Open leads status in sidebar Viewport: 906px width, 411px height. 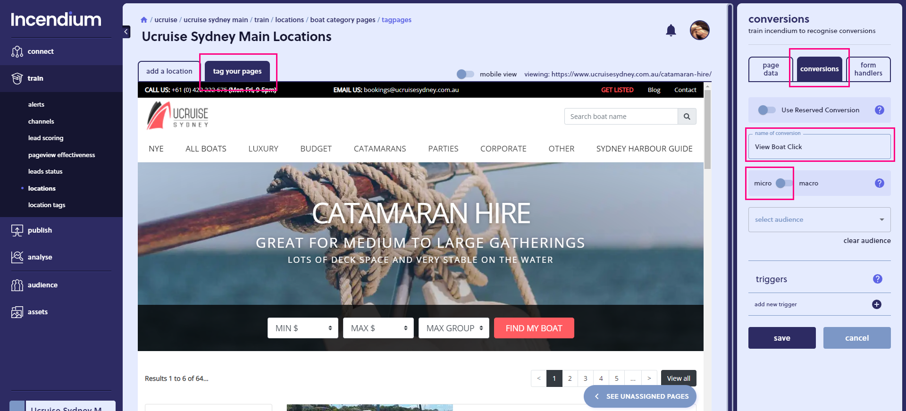click(45, 172)
